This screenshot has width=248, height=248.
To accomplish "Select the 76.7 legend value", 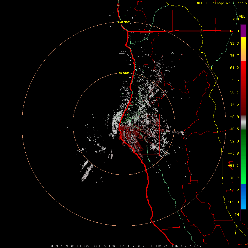I will [x=234, y=55].
